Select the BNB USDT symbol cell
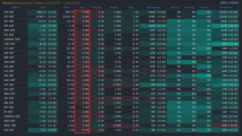 [16, 57]
